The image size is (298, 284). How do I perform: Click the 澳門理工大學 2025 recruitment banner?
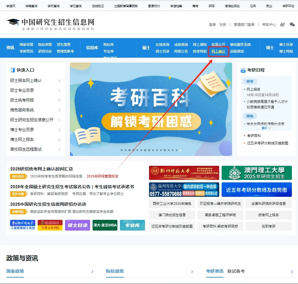click(257, 173)
